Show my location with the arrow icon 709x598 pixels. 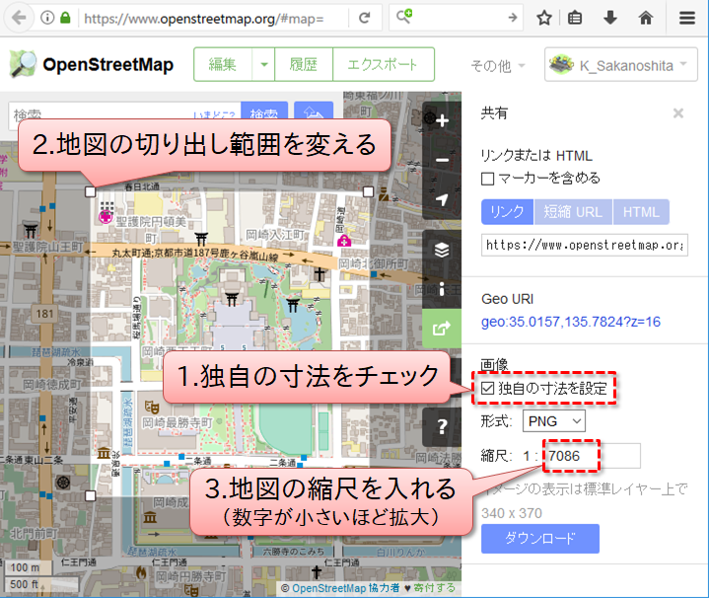coord(442,199)
